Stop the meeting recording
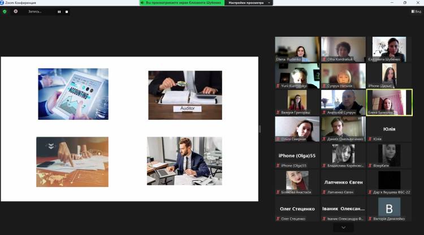 pyautogui.click(x=66, y=11)
